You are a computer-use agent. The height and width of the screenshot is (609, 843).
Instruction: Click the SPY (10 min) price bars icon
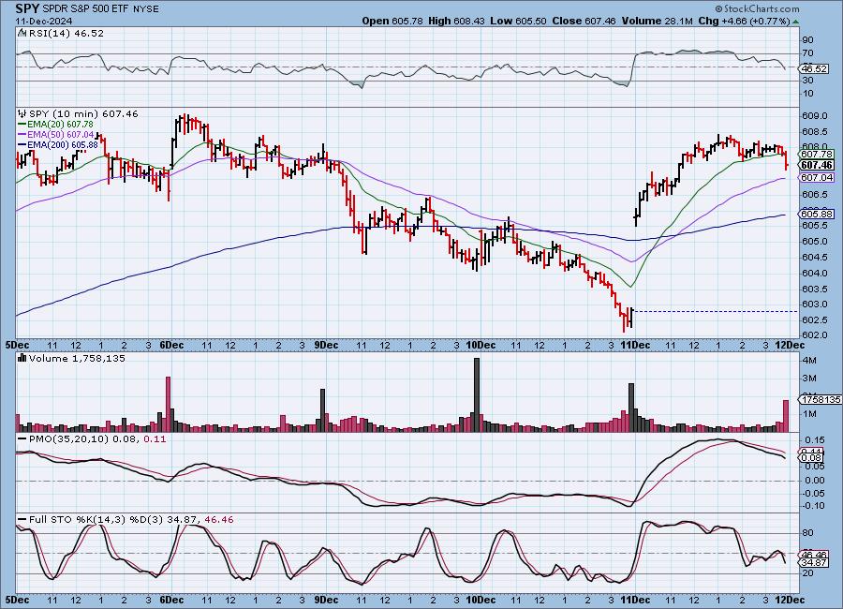pyautogui.click(x=22, y=113)
